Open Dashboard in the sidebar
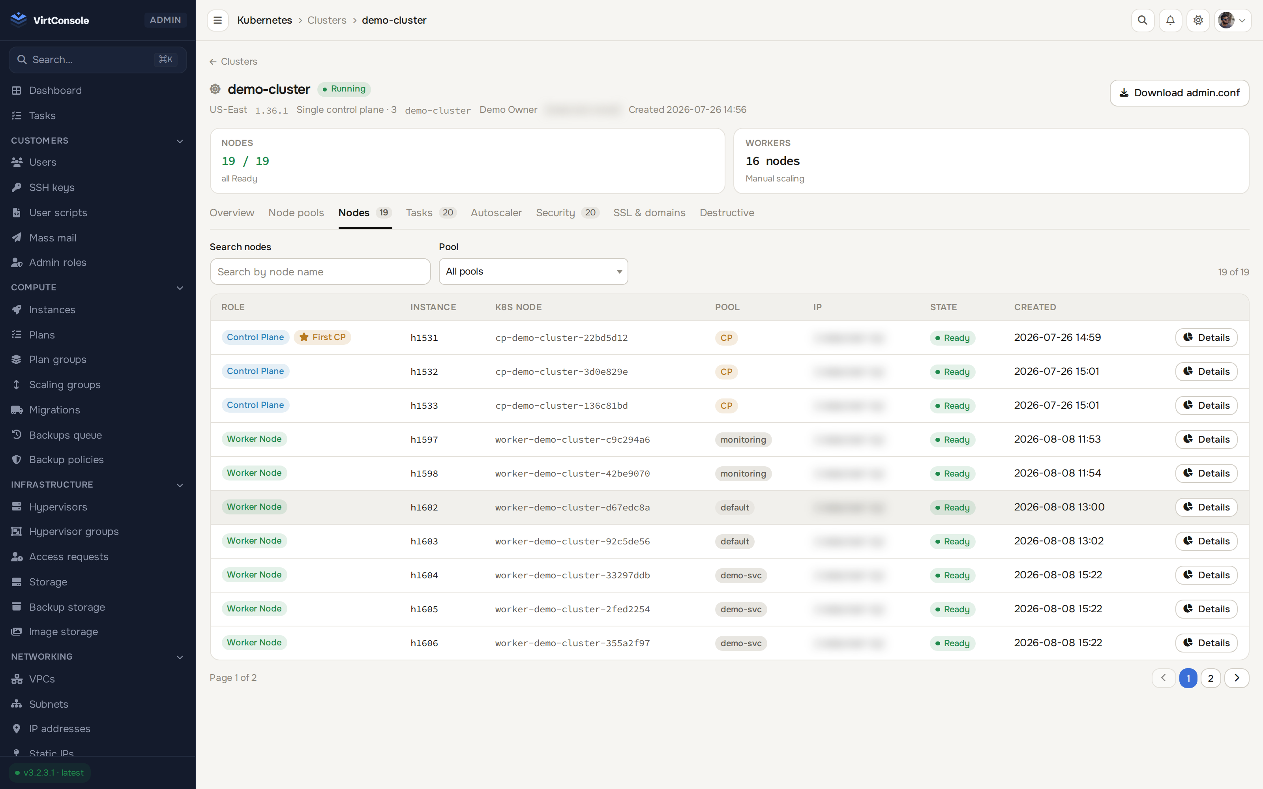Viewport: 1263px width, 789px height. click(x=97, y=90)
